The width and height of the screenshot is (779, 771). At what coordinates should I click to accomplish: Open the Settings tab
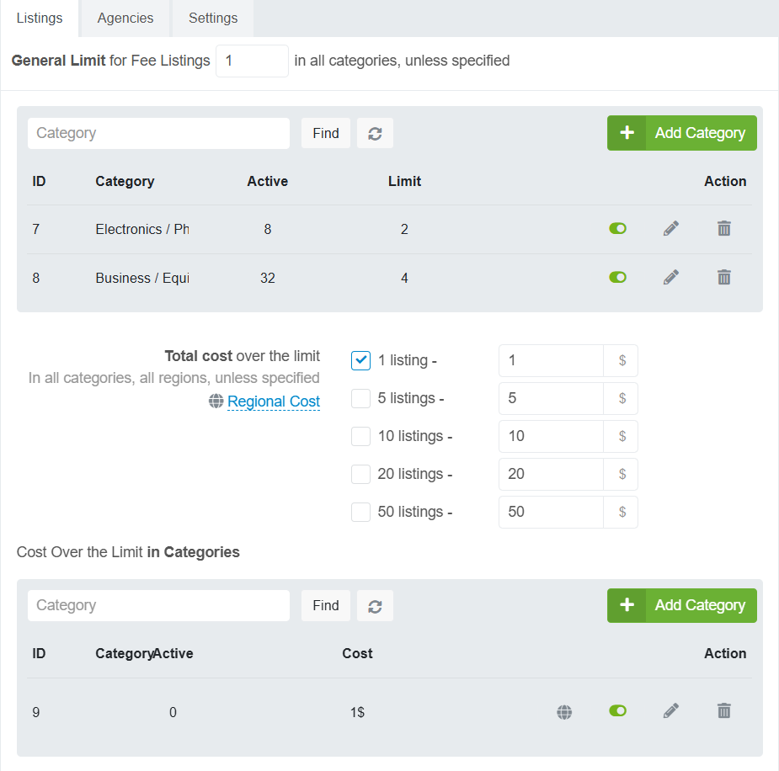click(x=213, y=18)
